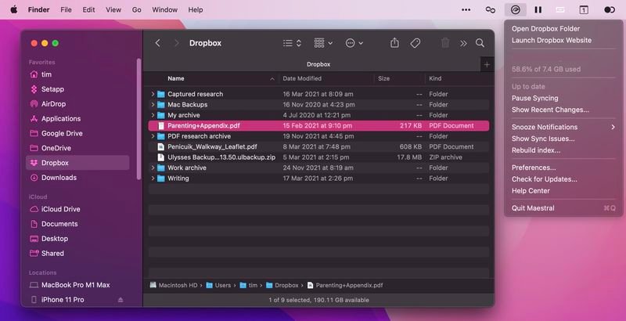626x321 pixels.
Task: Select the Parenting+Appendix.pdf row
Action: [x=318, y=126]
